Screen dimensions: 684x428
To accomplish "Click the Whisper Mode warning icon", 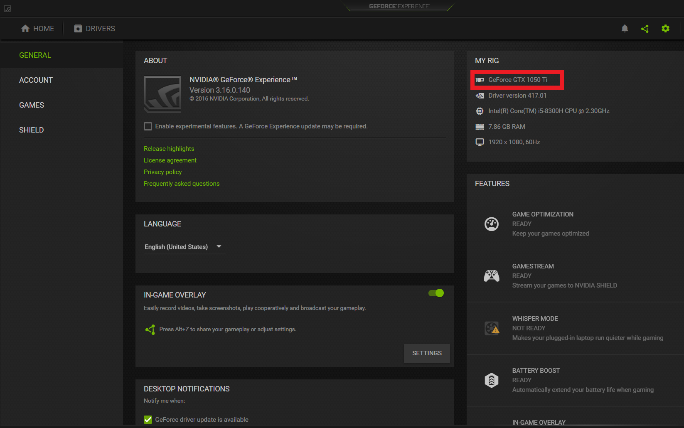I will coord(492,328).
